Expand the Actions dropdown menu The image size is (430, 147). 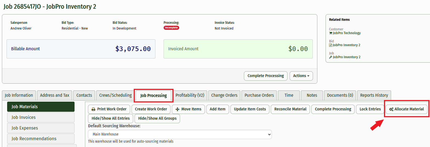tap(301, 76)
